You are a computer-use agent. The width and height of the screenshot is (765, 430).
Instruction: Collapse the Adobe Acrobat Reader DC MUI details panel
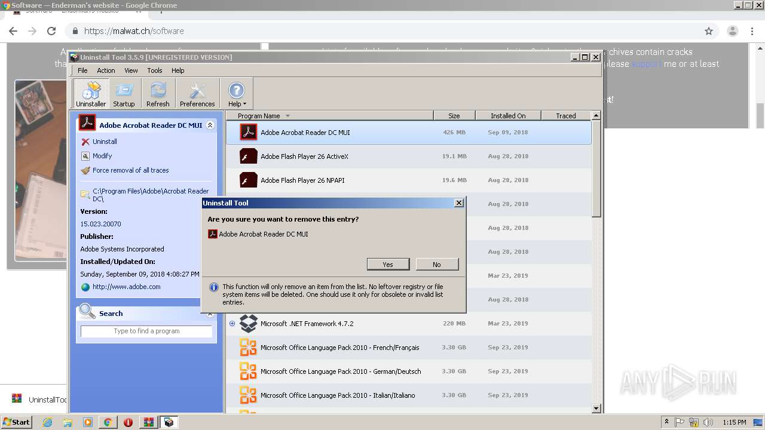click(210, 125)
